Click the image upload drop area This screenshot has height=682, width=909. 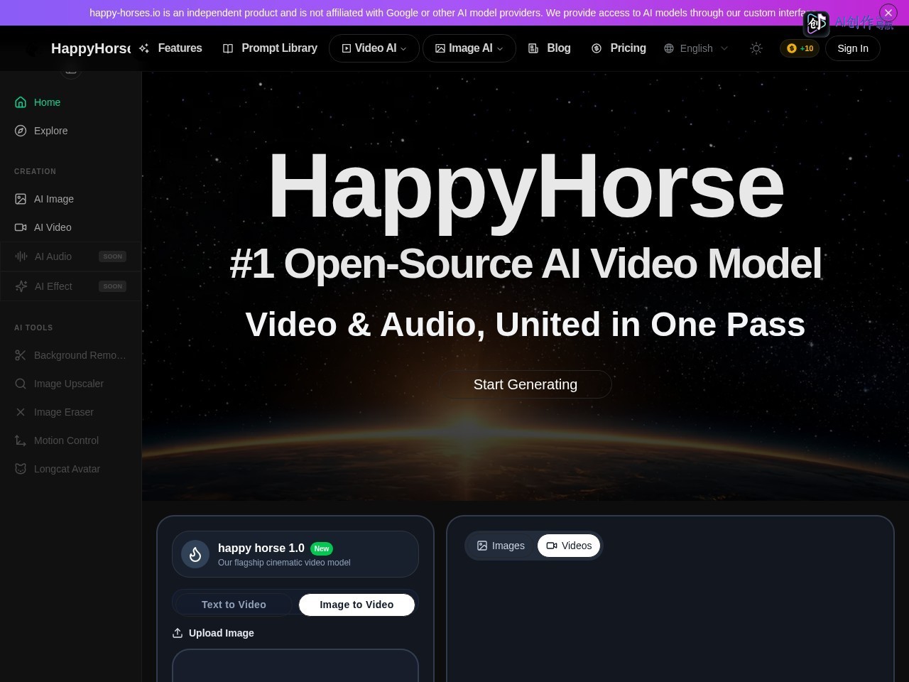point(295,666)
